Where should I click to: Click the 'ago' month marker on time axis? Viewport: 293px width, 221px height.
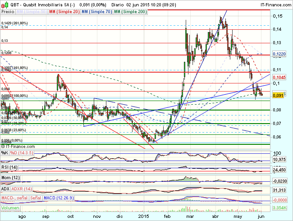pos(22,216)
